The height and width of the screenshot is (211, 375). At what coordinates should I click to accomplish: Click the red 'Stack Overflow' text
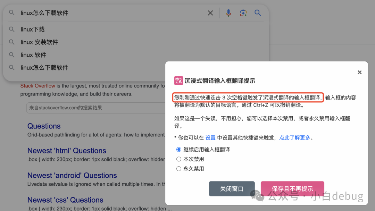pyautogui.click(x=37, y=86)
